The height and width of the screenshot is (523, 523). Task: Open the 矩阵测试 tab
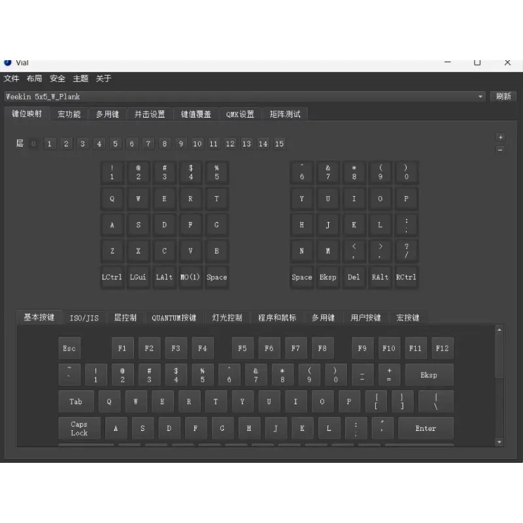(285, 114)
